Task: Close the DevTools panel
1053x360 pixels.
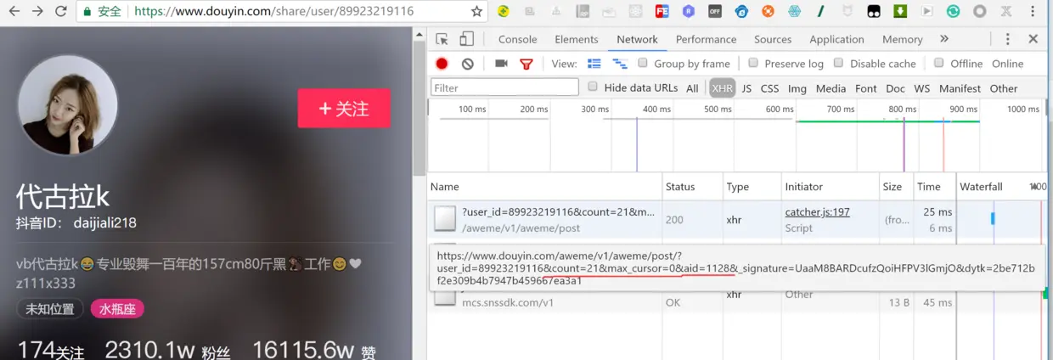Action: [1033, 39]
